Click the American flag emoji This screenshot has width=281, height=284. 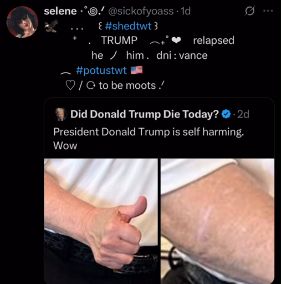coord(136,70)
